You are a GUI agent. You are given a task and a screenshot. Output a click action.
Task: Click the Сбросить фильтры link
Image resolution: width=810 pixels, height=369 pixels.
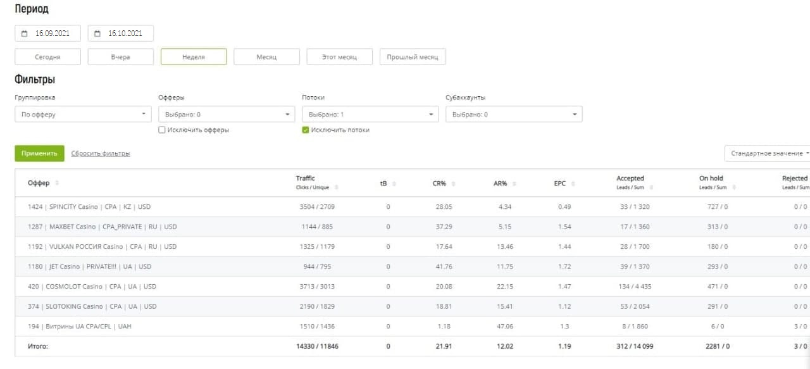101,153
